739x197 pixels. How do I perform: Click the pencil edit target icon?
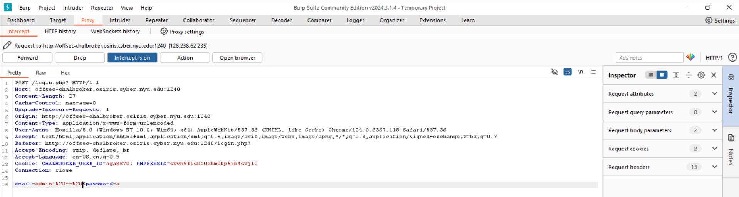coord(7,45)
